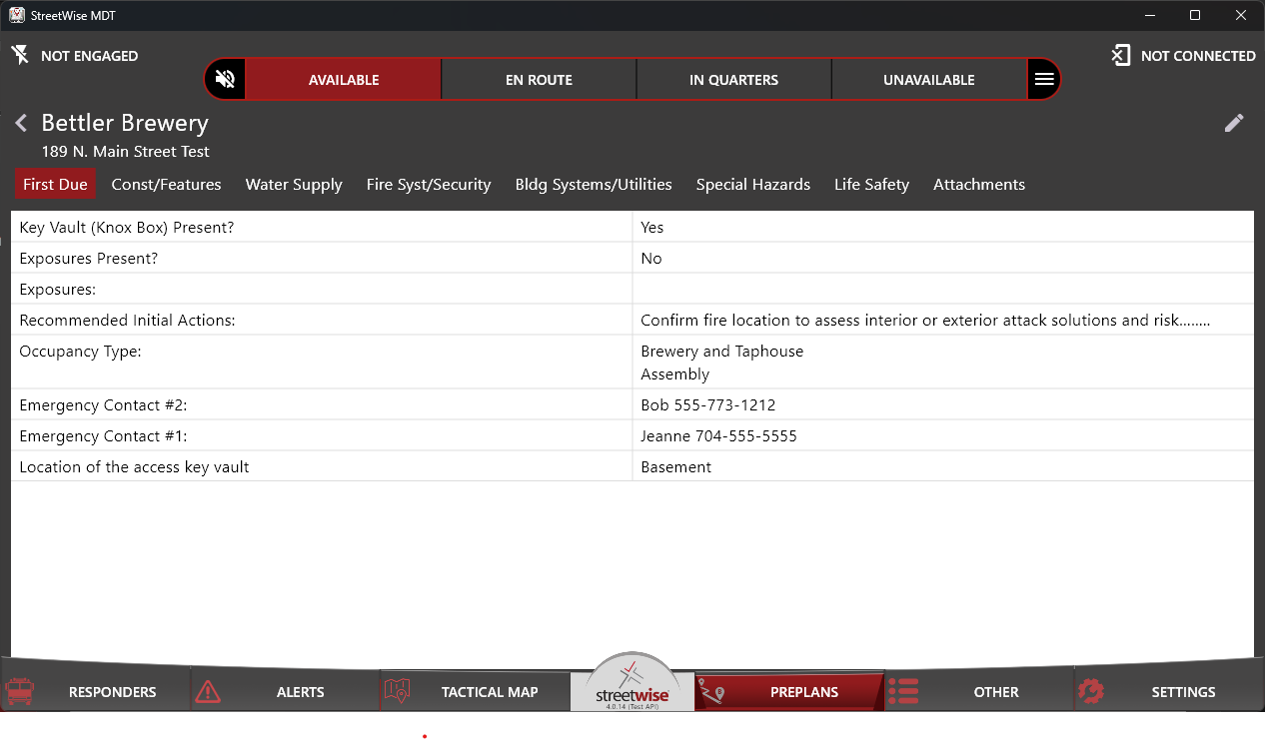Click the Tactical Map map icon
The height and width of the screenshot is (739, 1265).
tap(397, 691)
